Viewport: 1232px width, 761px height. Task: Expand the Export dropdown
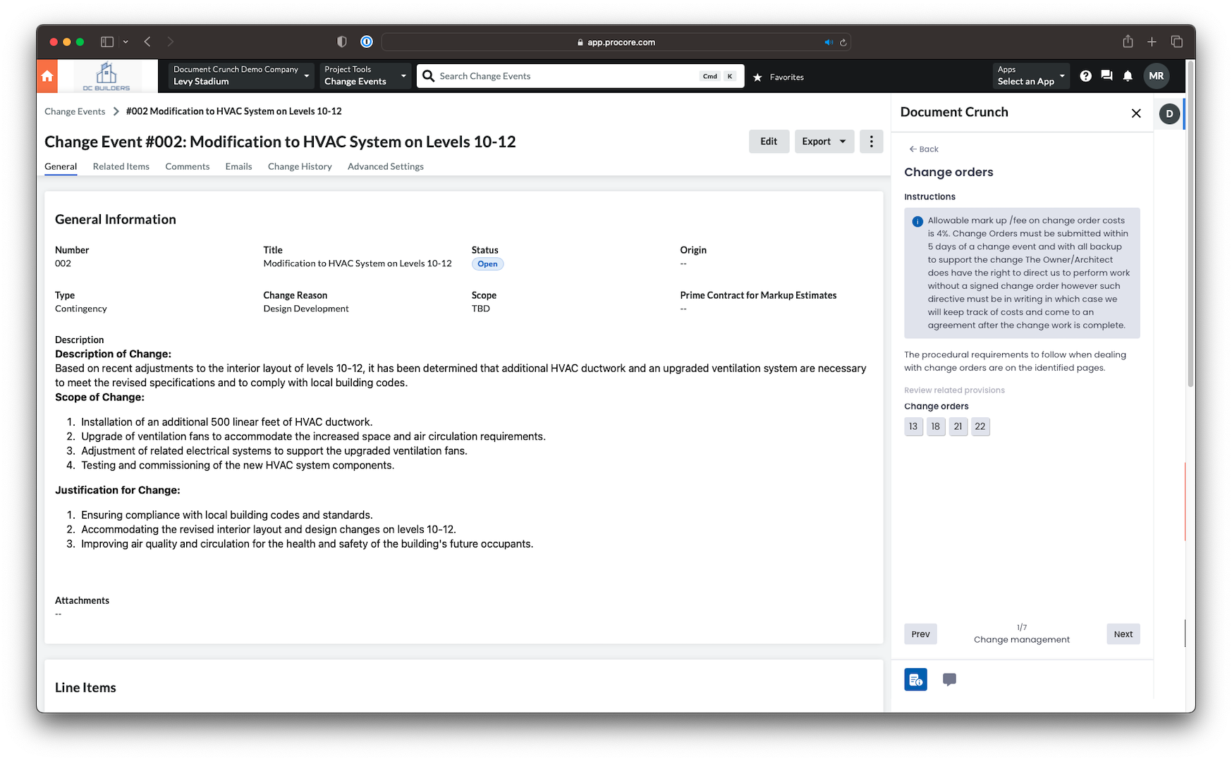point(824,142)
